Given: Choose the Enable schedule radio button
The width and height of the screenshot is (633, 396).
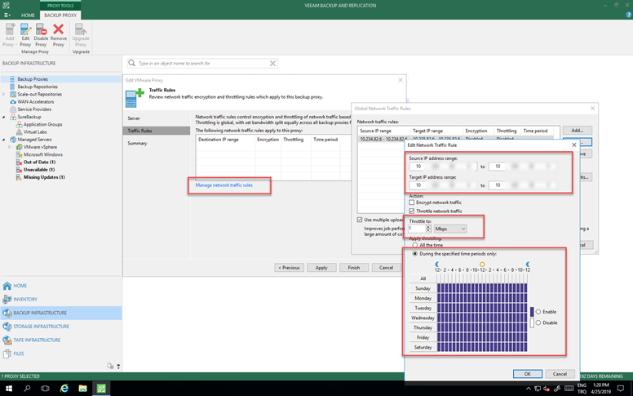Looking at the screenshot, I should (x=538, y=312).
